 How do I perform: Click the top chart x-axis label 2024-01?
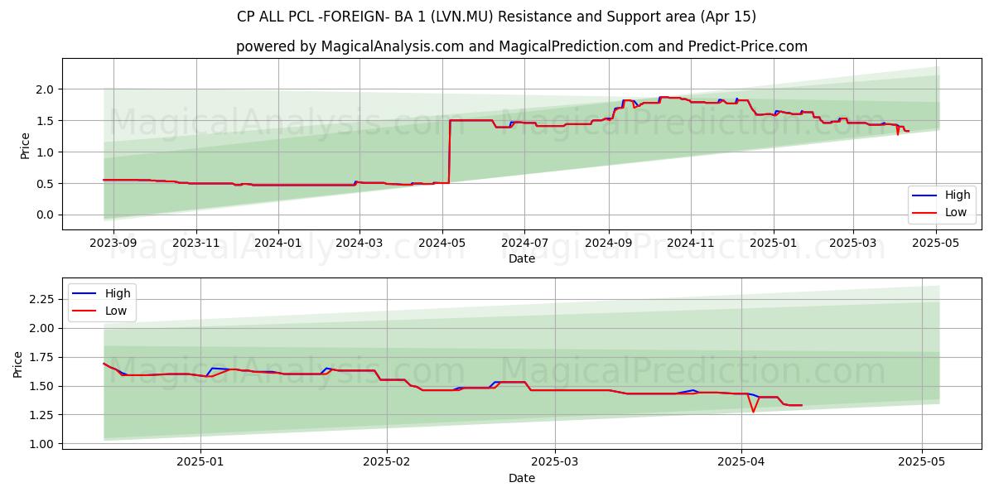(x=278, y=244)
